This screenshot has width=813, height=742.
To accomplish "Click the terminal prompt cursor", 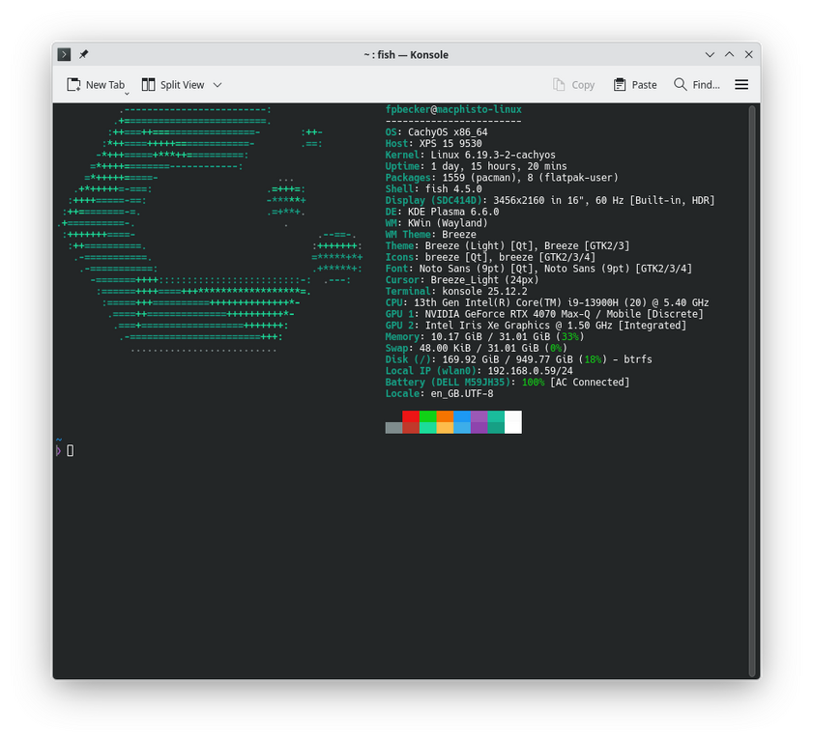I will coord(70,451).
